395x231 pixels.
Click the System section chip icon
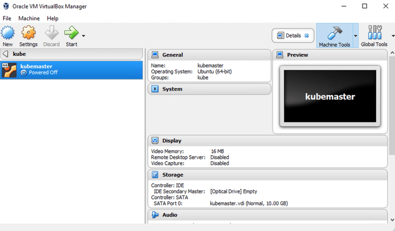(155, 89)
